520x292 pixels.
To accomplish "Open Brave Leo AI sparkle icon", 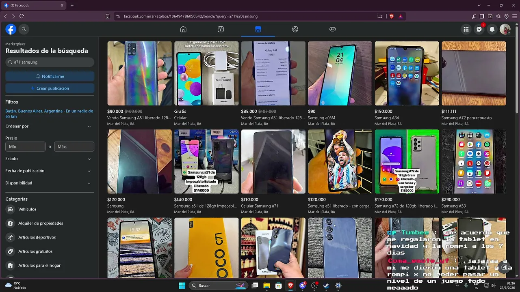I will (x=498, y=16).
